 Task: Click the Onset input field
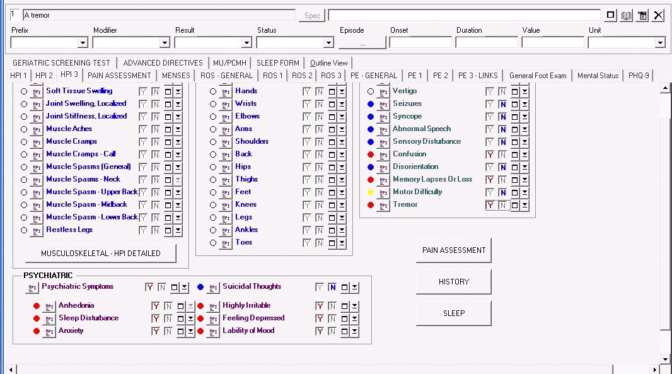click(x=420, y=43)
